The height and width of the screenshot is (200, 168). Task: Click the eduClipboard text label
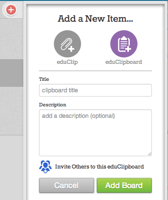click(x=124, y=62)
